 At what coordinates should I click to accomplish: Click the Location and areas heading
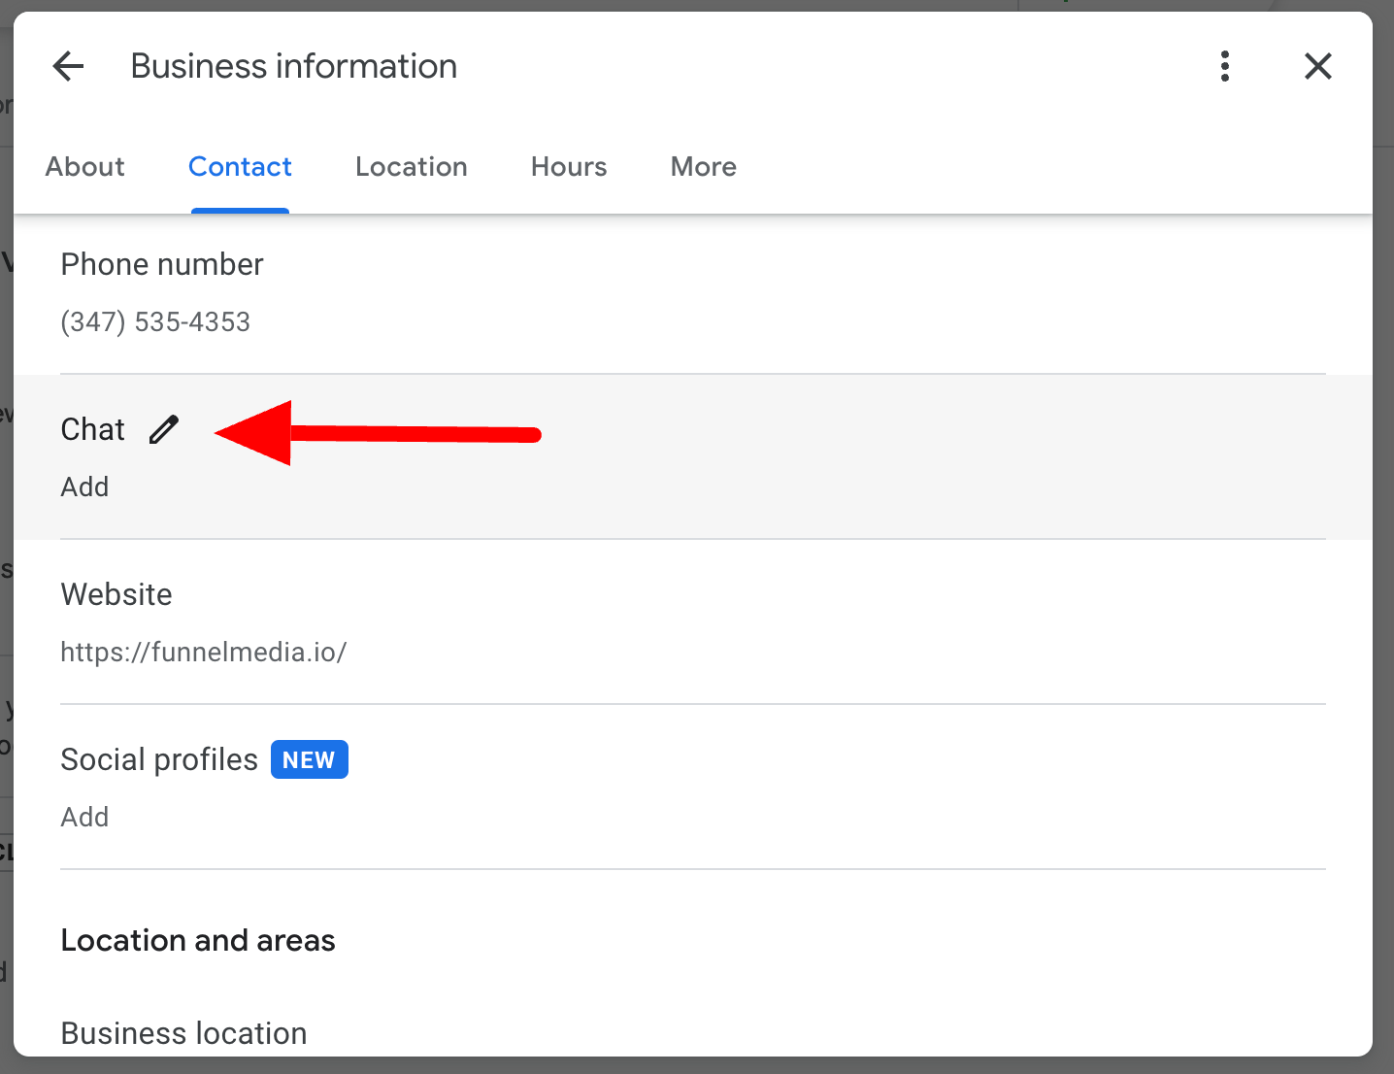click(198, 940)
